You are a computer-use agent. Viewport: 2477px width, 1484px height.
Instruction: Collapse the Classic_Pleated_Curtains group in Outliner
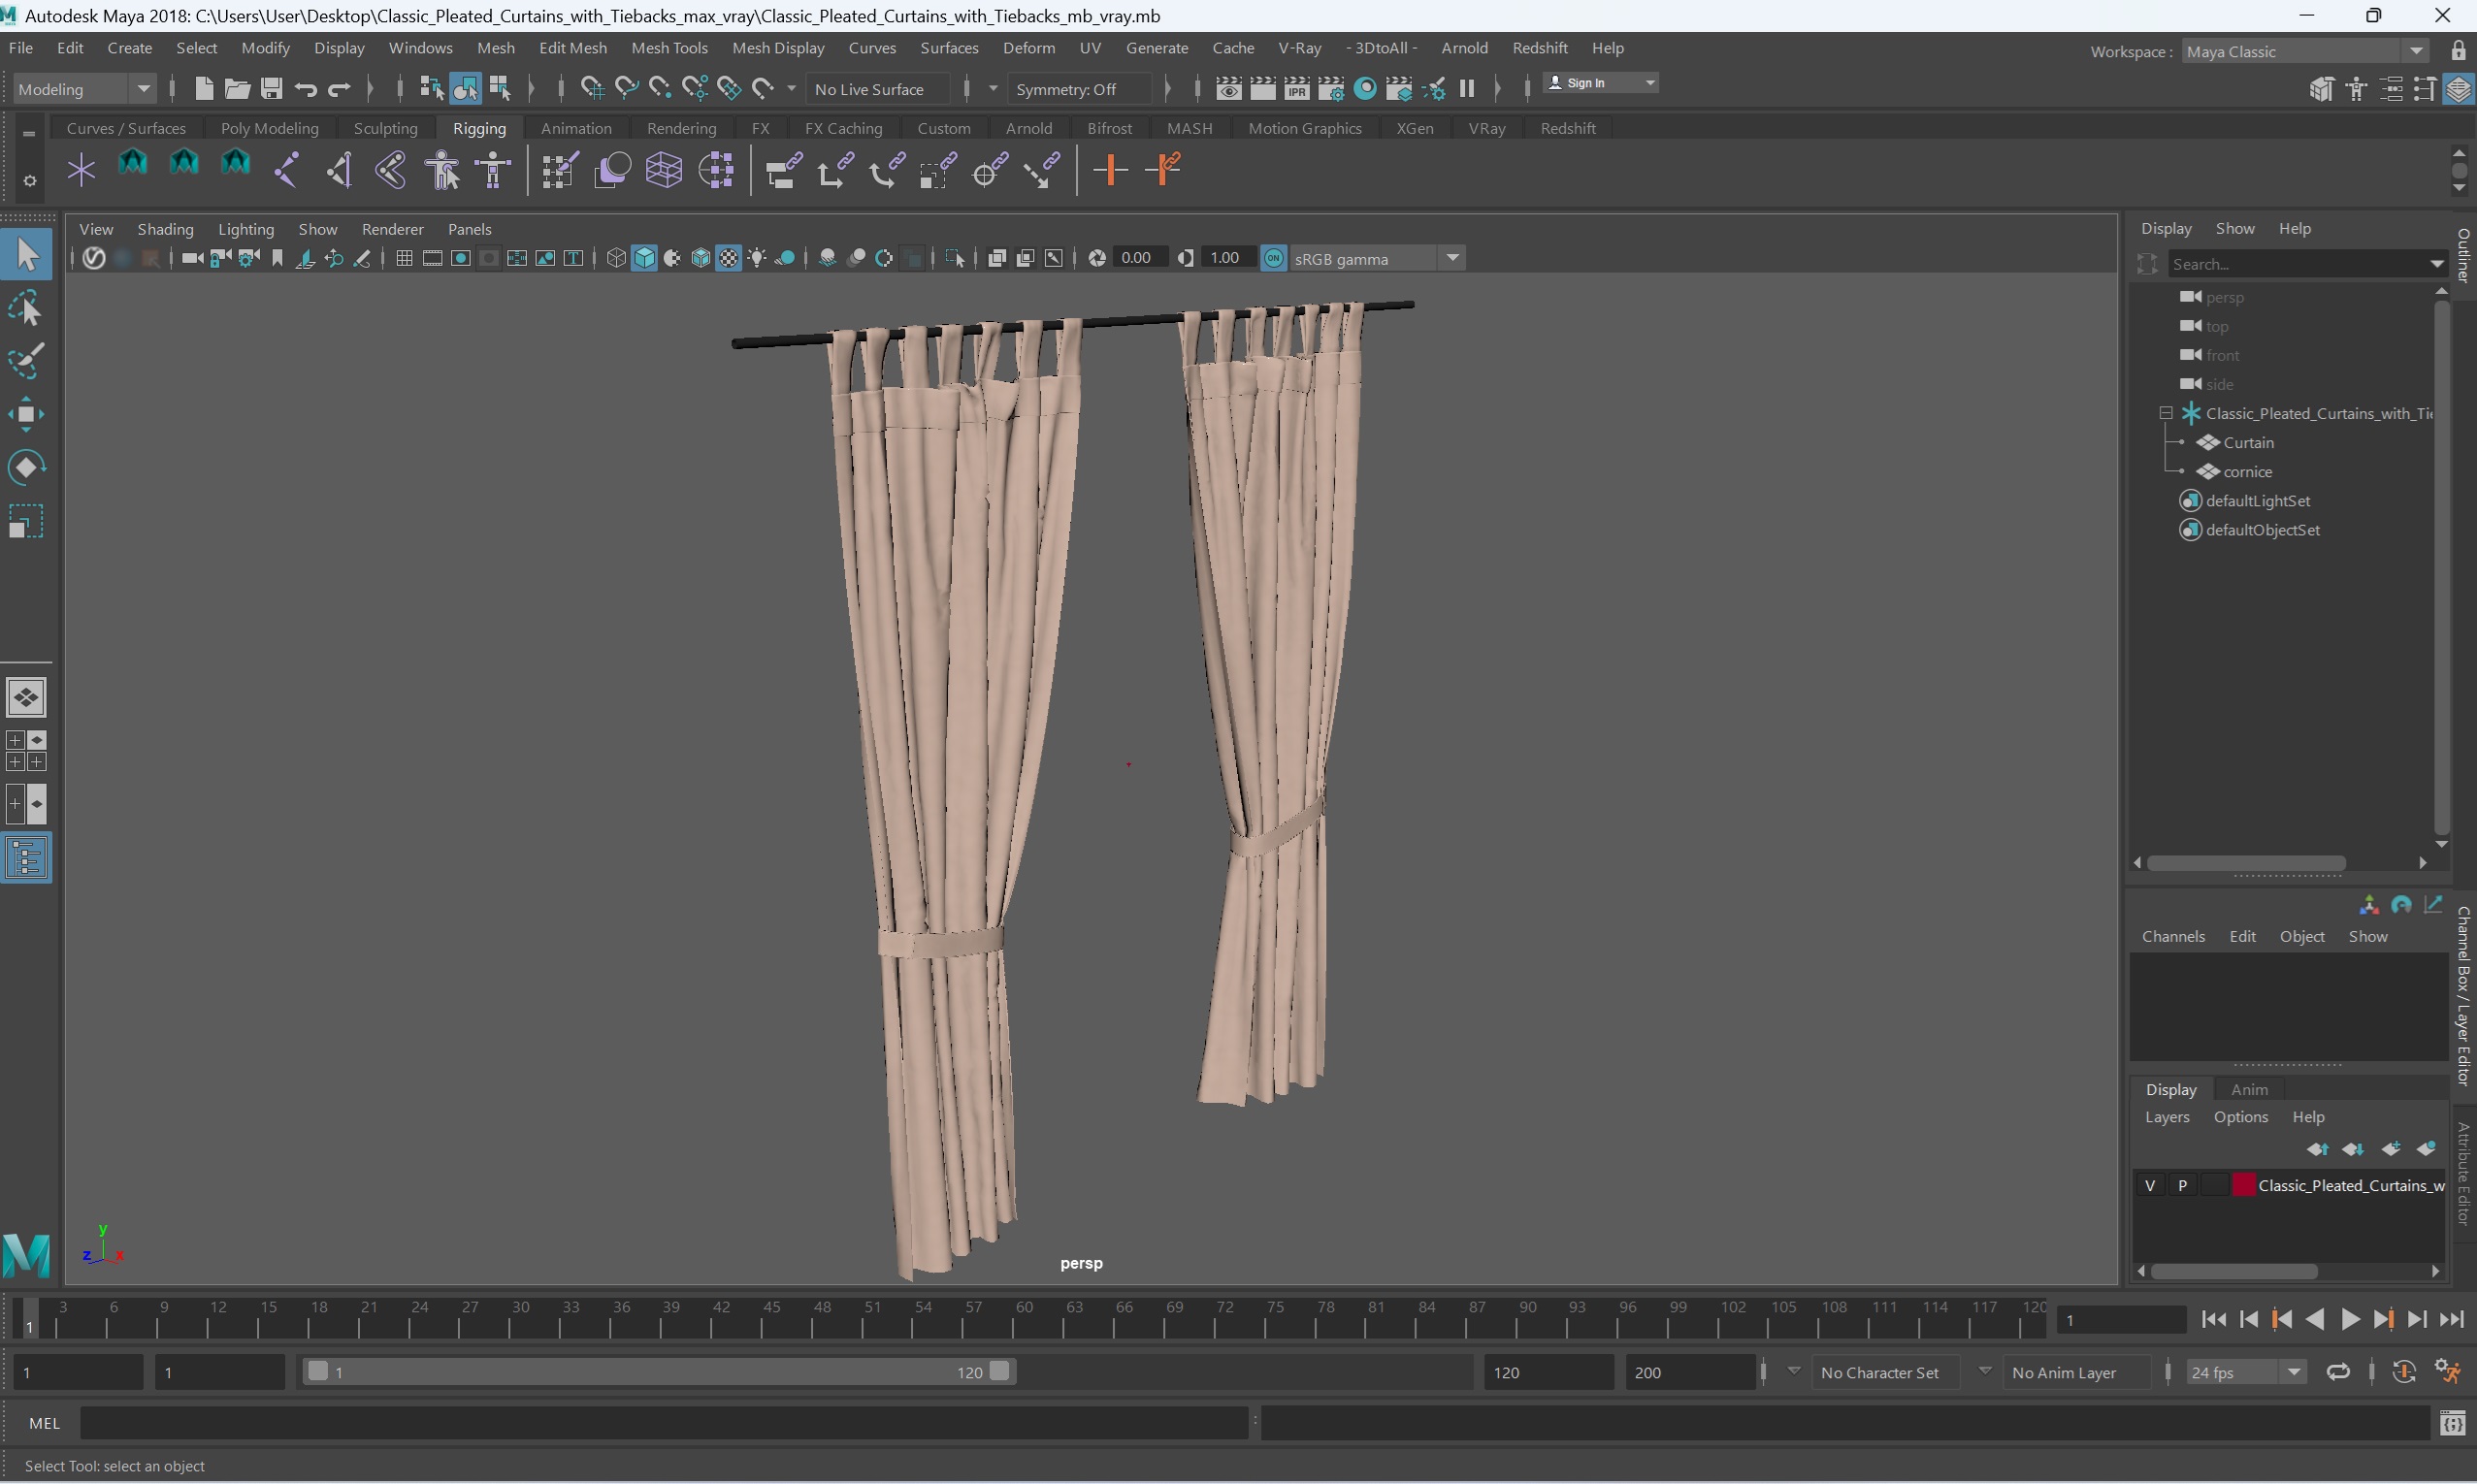pos(2165,413)
